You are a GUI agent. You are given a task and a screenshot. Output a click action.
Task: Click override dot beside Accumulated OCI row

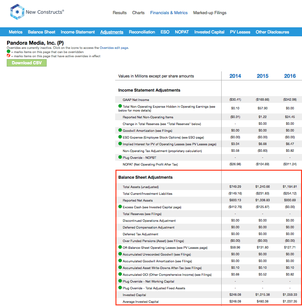(120, 274)
